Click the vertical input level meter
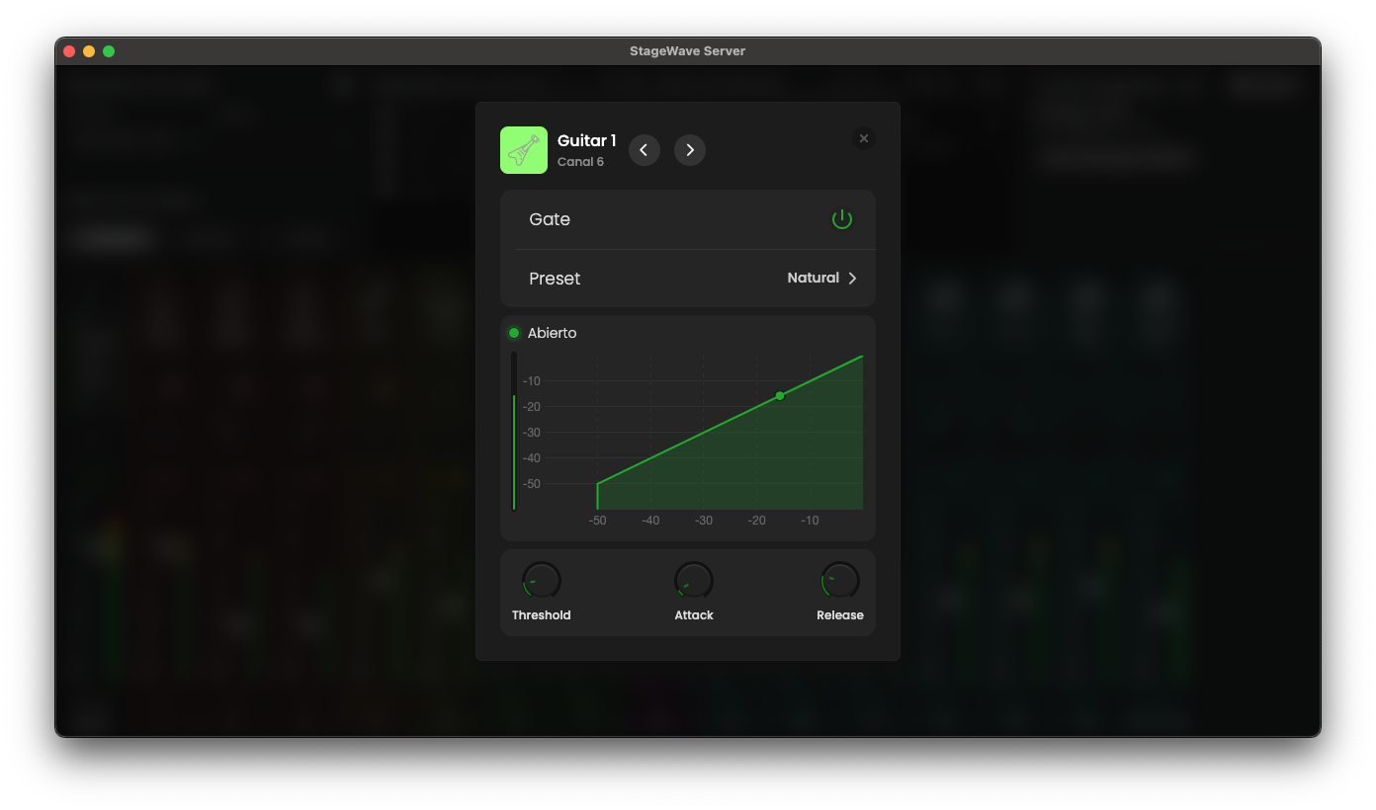Image resolution: width=1376 pixels, height=810 pixels. coord(514,432)
